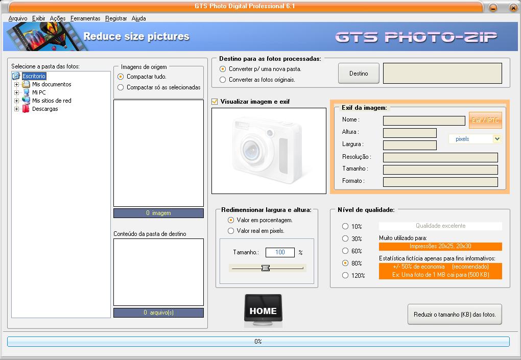Screen dimensions: 521x360
Task: Click the Exif Nome field
Action: (x=424, y=121)
